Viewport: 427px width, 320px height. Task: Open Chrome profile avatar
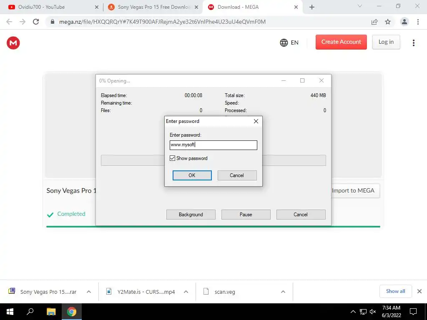[x=404, y=22]
